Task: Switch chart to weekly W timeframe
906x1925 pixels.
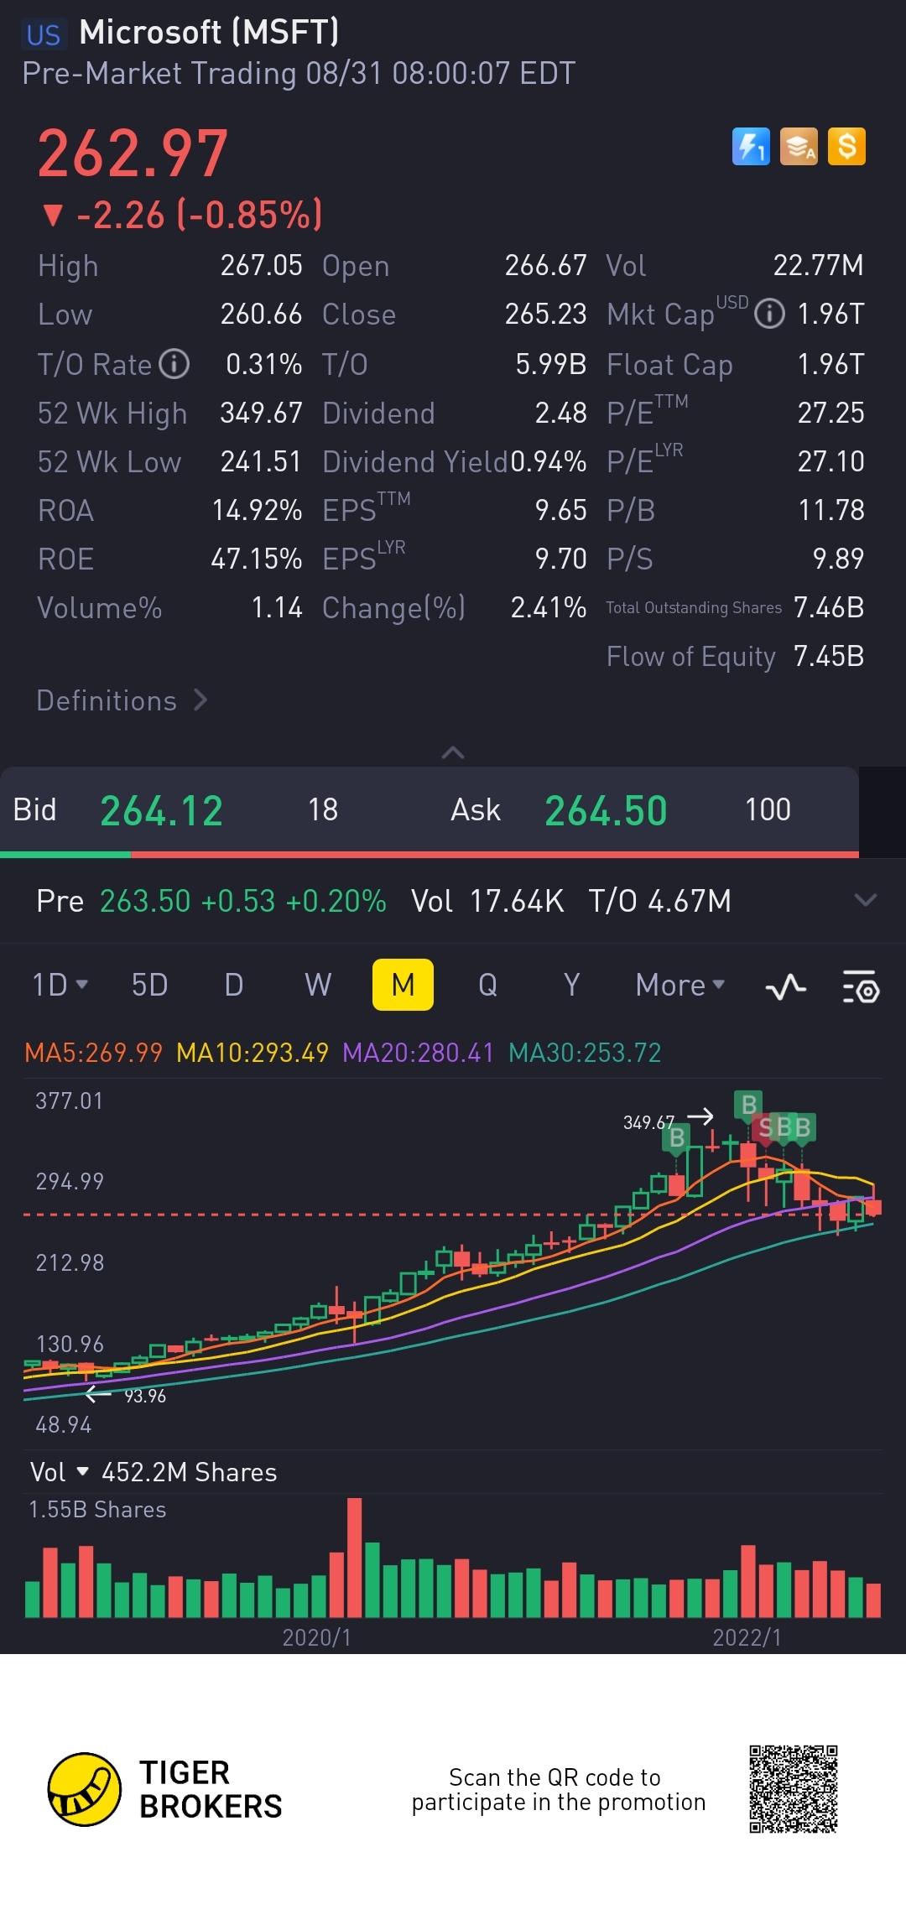Action: pyautogui.click(x=318, y=985)
